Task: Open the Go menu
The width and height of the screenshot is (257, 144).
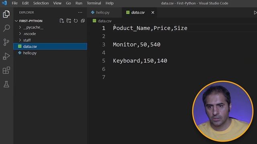Action: 68,3
